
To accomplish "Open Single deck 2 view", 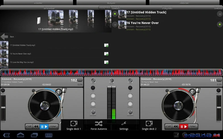I will tap(149, 125).
